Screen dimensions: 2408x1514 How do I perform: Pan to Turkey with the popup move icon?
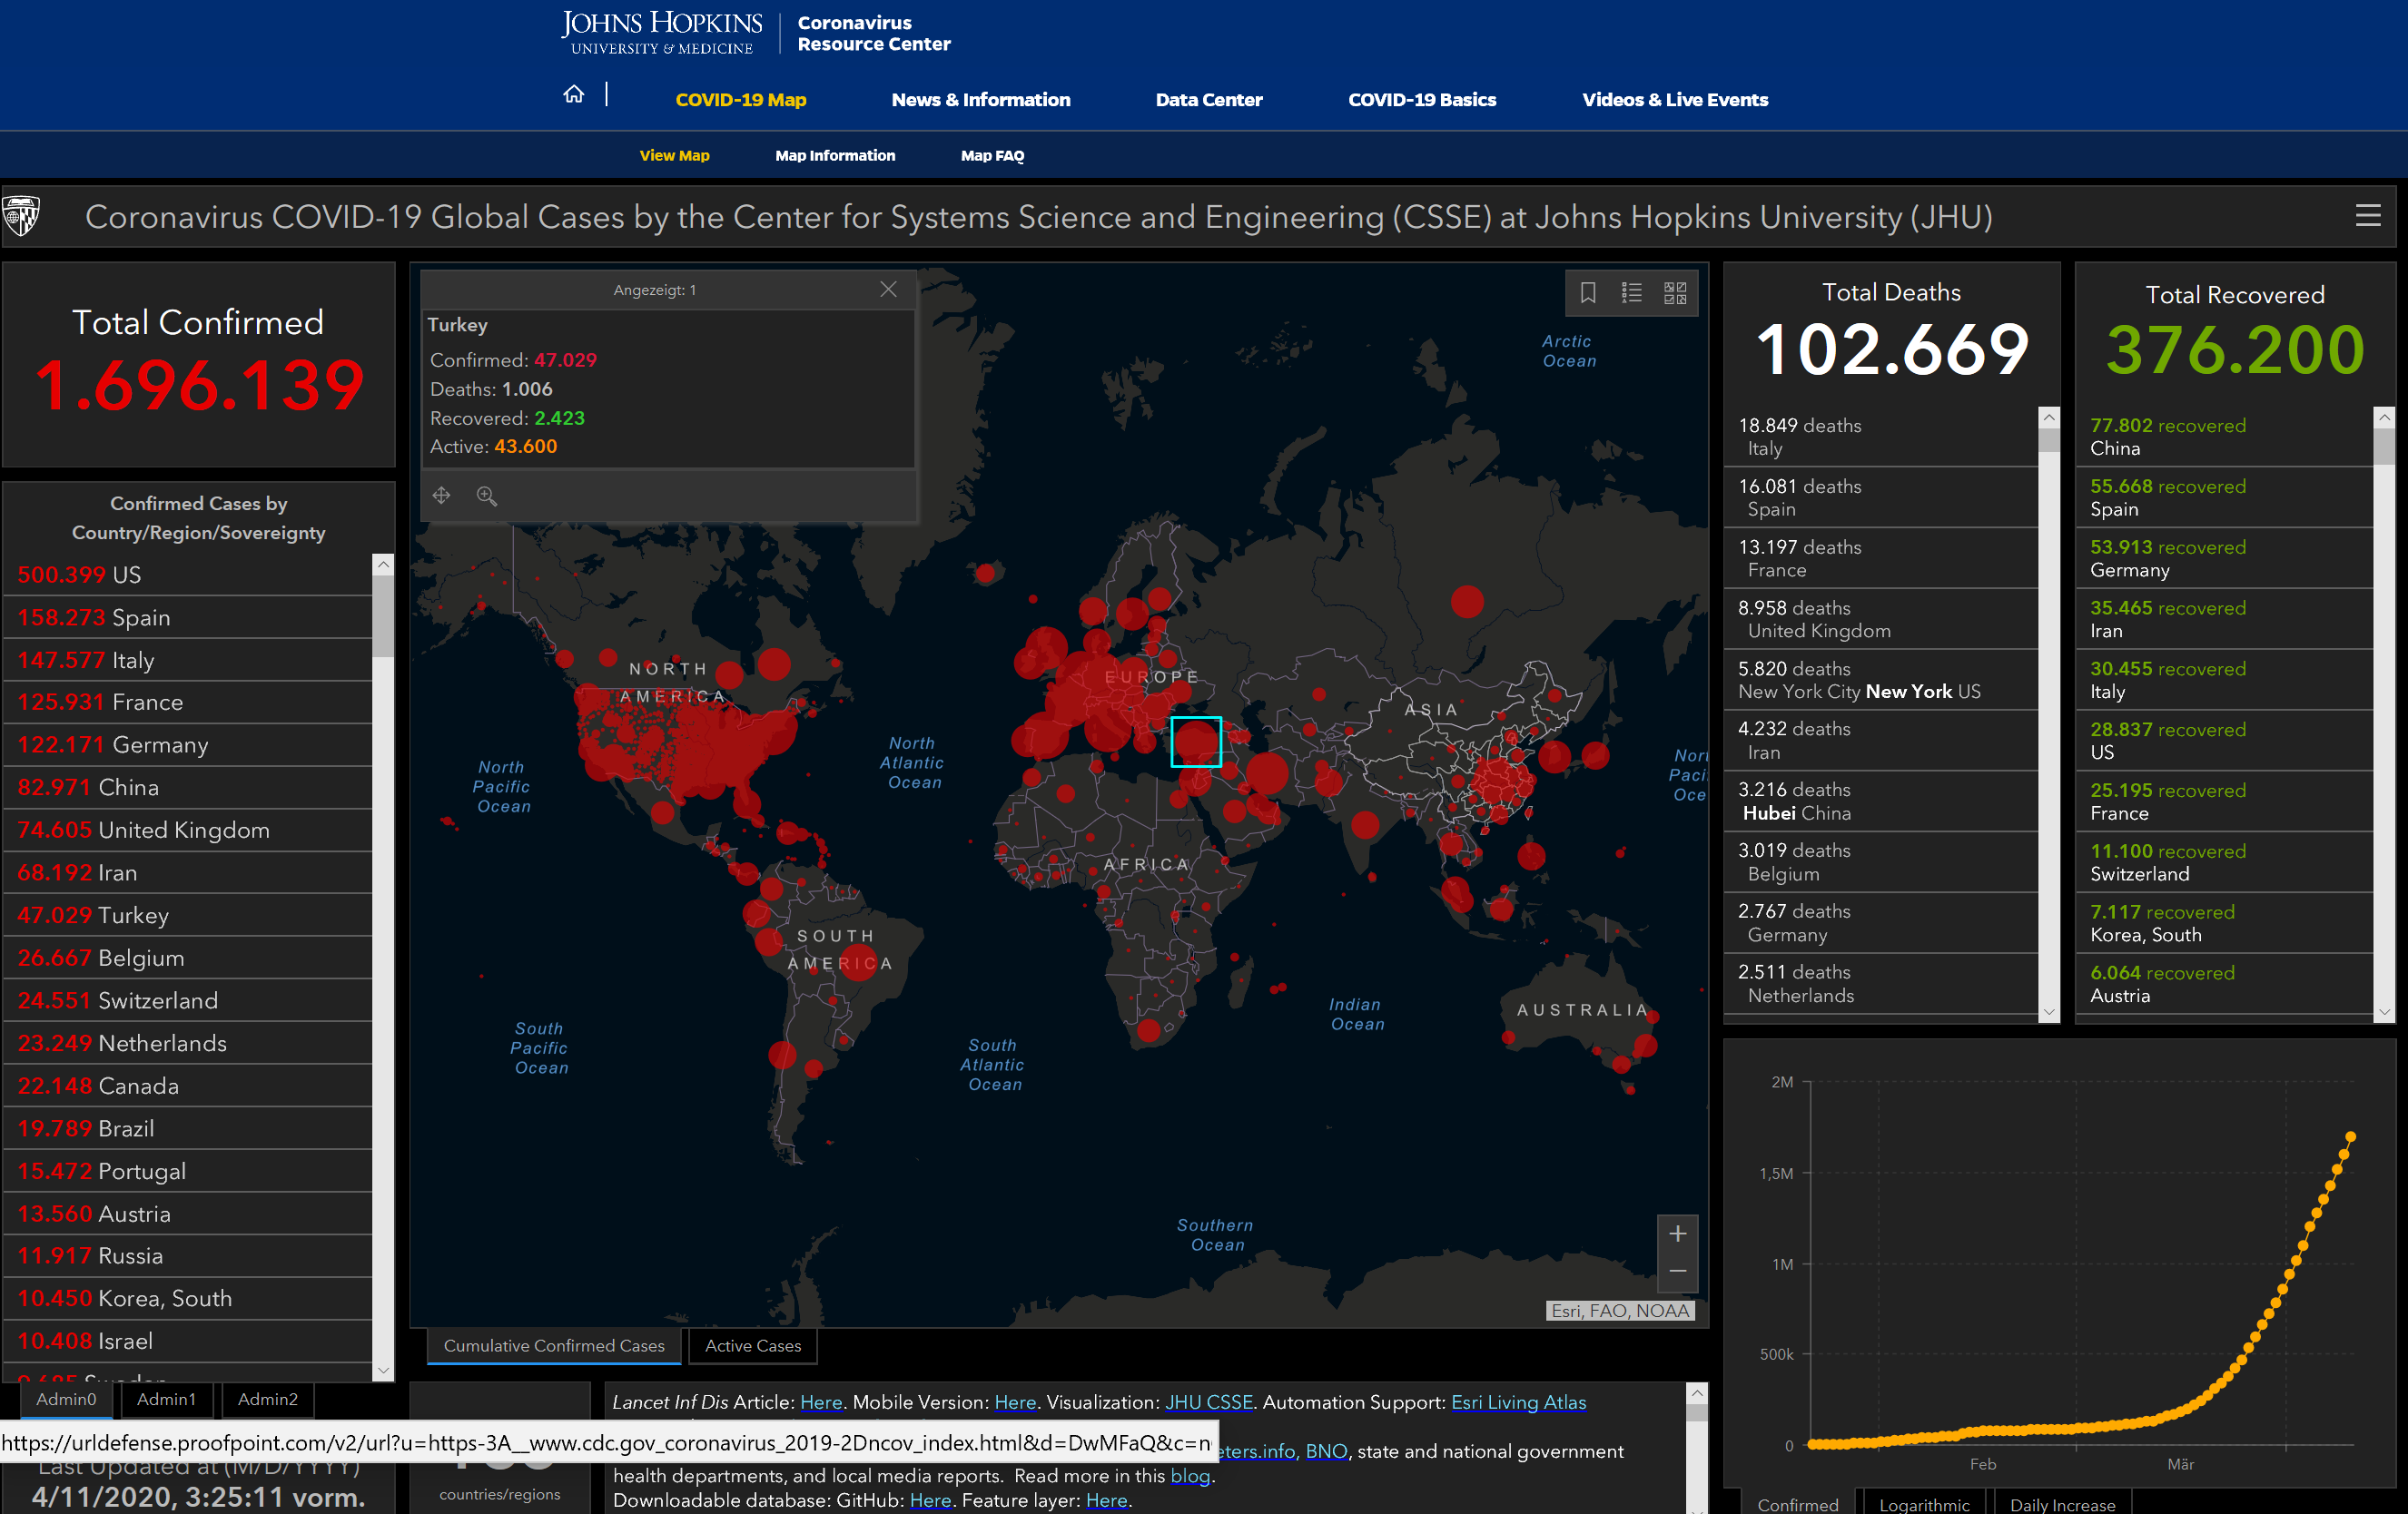[442, 496]
